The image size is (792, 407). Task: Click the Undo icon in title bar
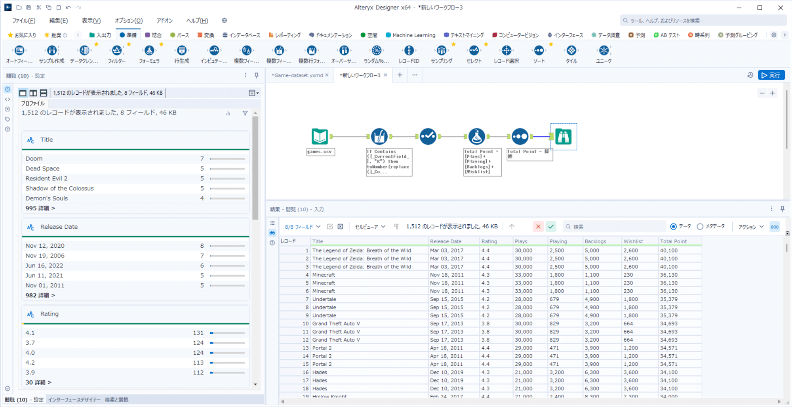click(69, 7)
